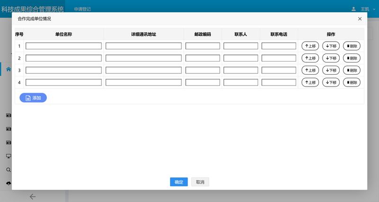Click the 操作 column header

tap(331, 34)
